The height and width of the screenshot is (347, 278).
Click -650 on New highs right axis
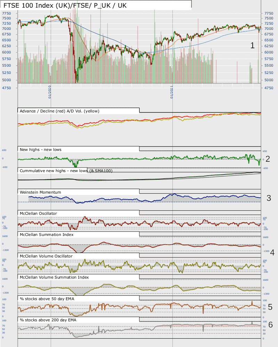coord(265,168)
